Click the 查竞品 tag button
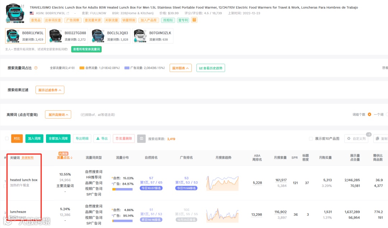 point(36,20)
